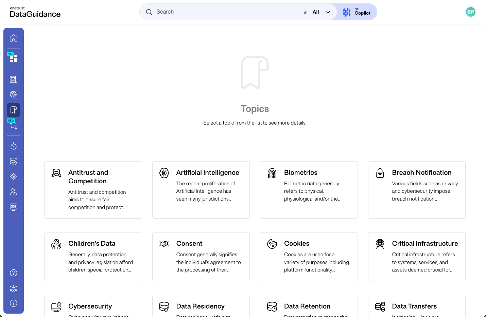486x317 pixels.
Task: Open the target tracker sidebar icon
Action: (13, 176)
